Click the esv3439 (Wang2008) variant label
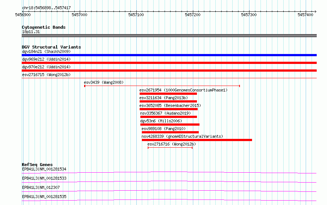Image resolution: width=327 pixels, height=205 pixels. pos(104,82)
